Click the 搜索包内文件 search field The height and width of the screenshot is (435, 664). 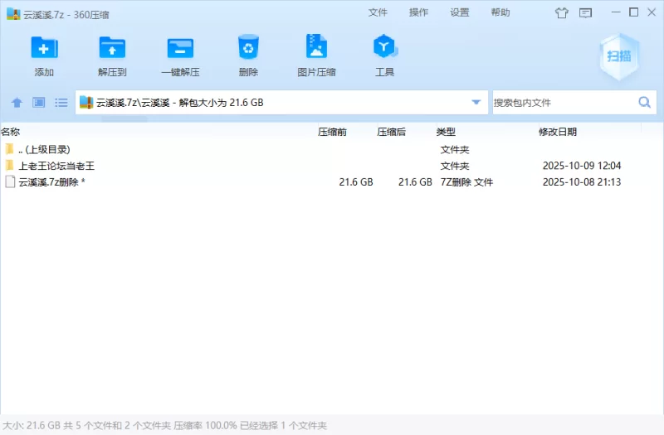(563, 103)
